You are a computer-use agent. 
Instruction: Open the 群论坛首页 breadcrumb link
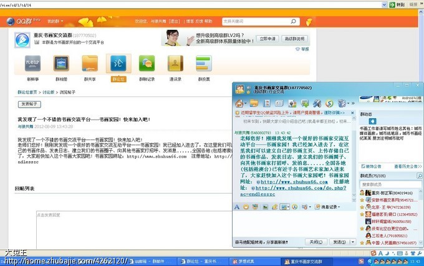(27, 92)
